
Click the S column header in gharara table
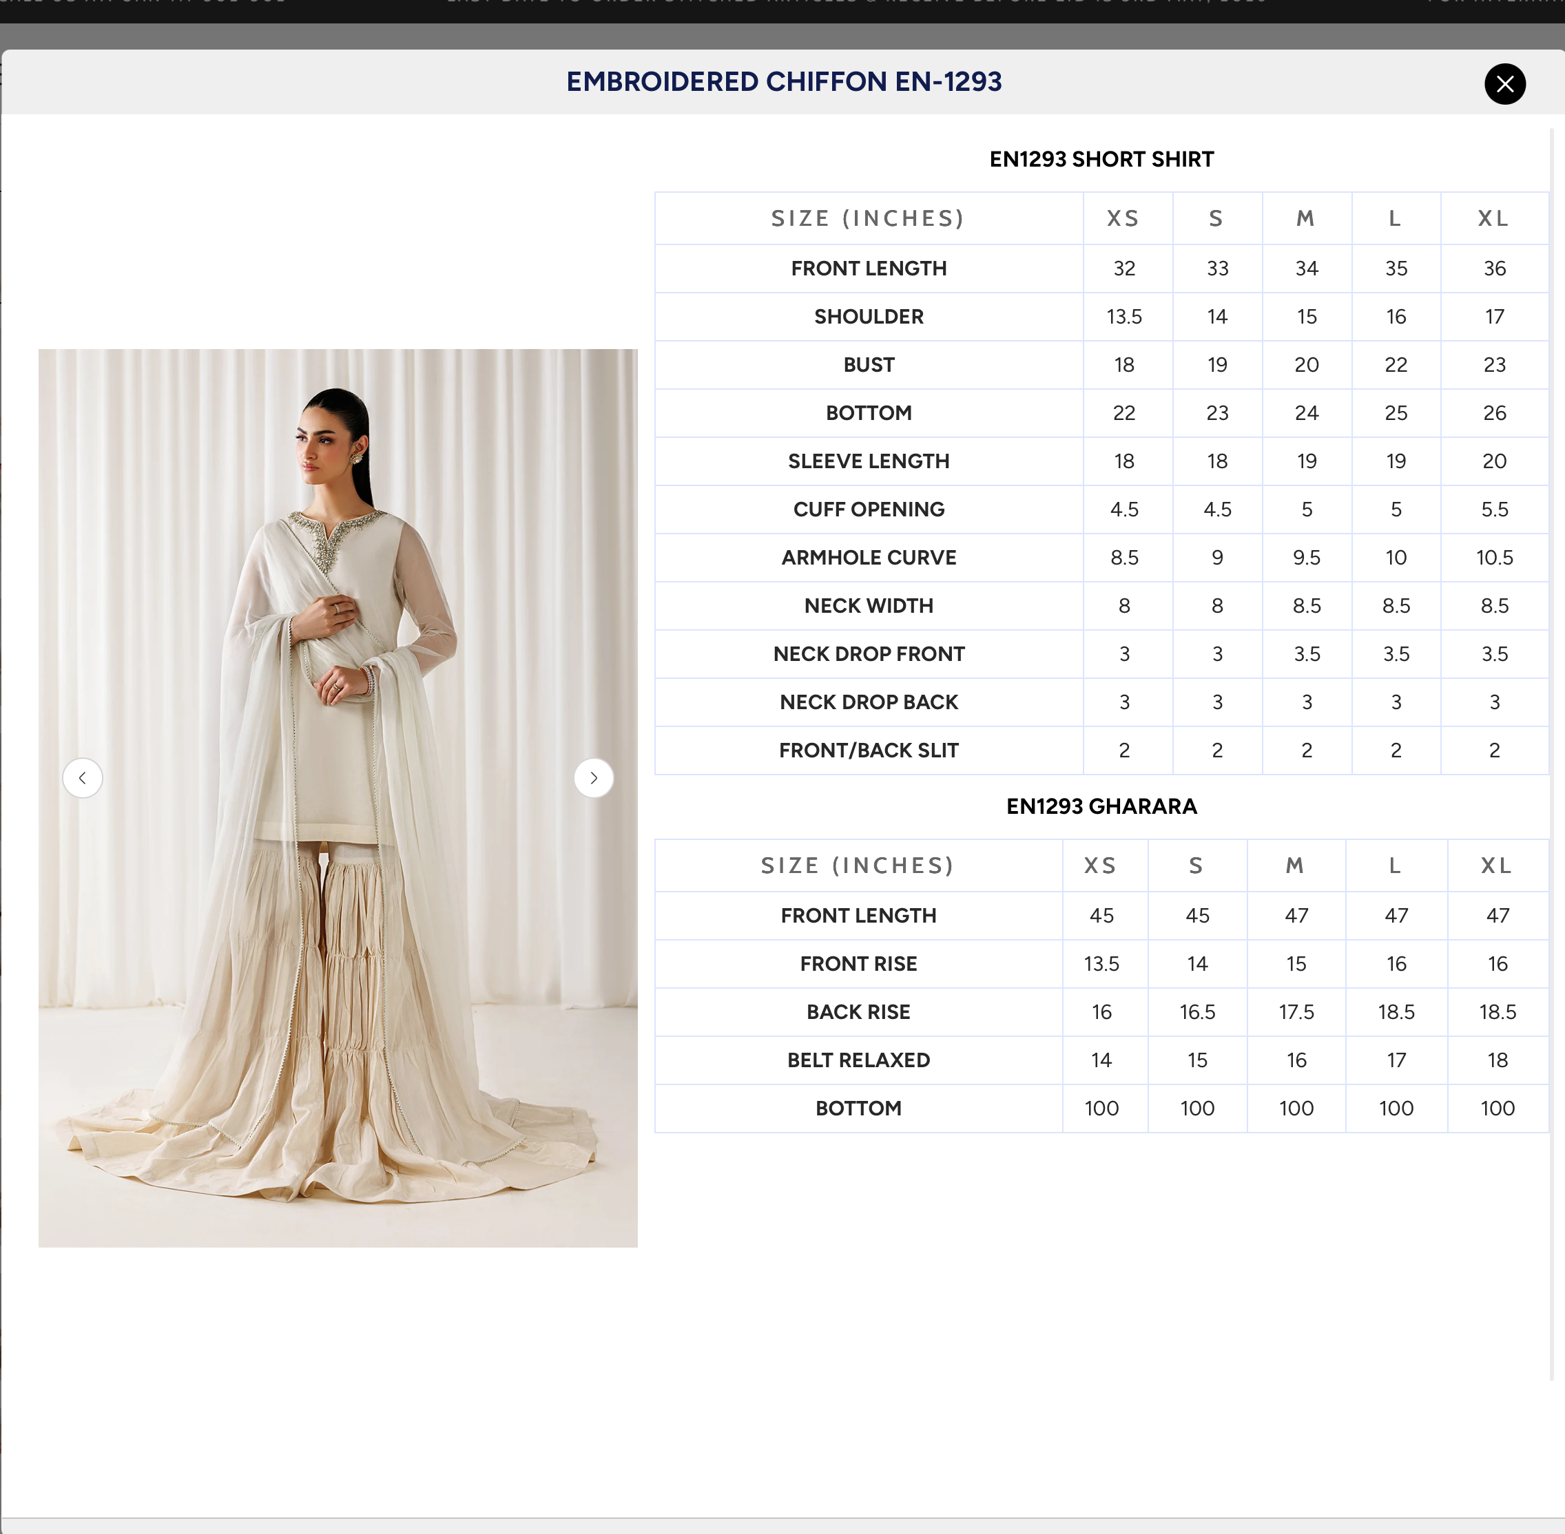1196,865
